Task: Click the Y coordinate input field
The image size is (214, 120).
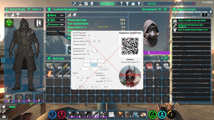Action: coord(96,69)
